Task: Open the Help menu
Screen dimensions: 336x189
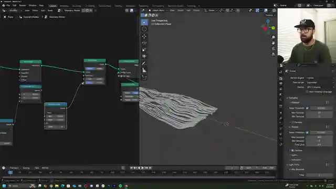Action: pos(41,5)
